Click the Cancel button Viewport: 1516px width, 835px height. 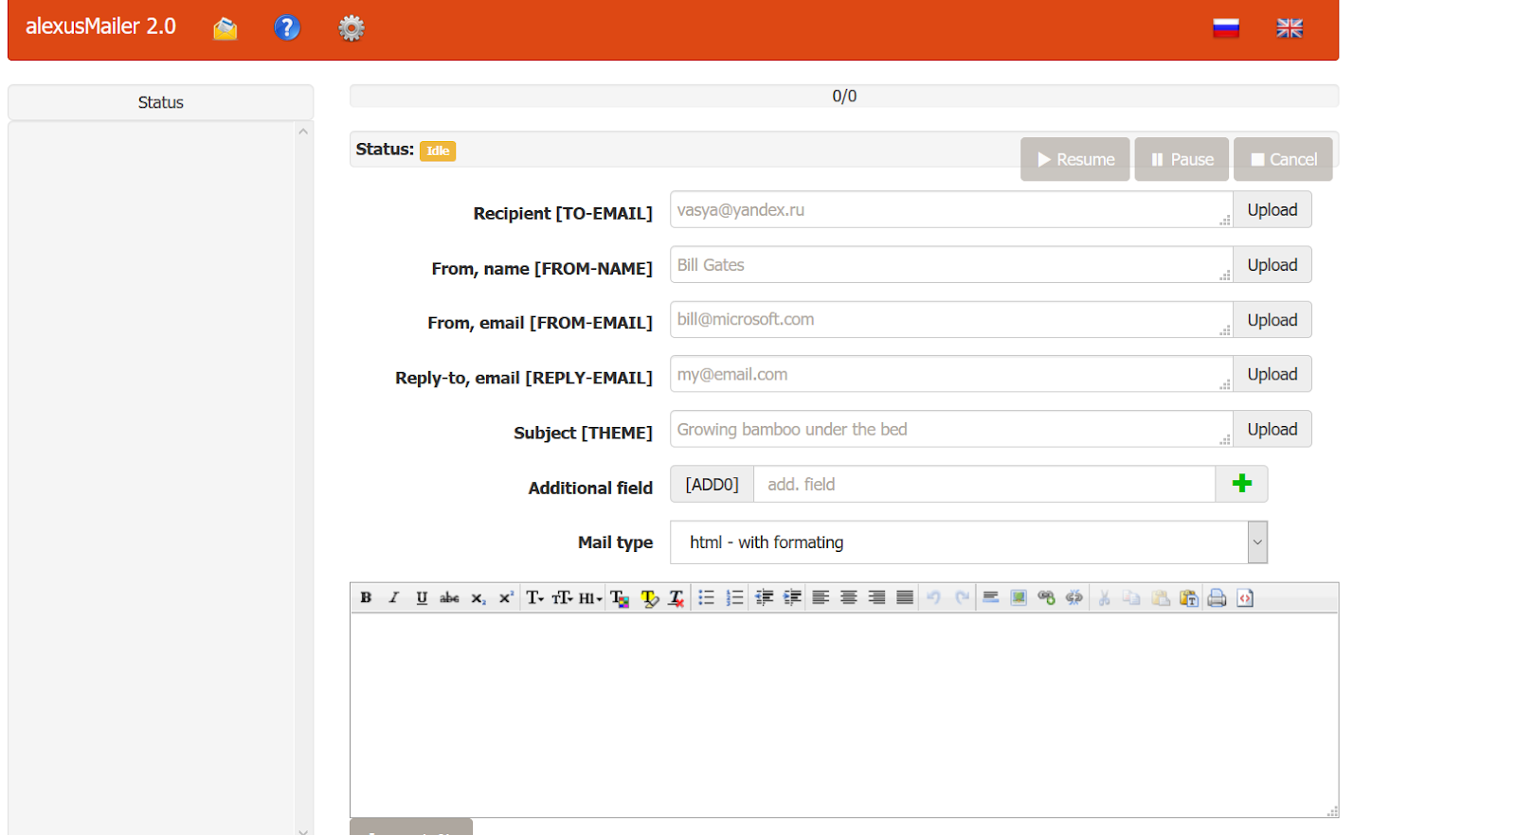point(1283,159)
